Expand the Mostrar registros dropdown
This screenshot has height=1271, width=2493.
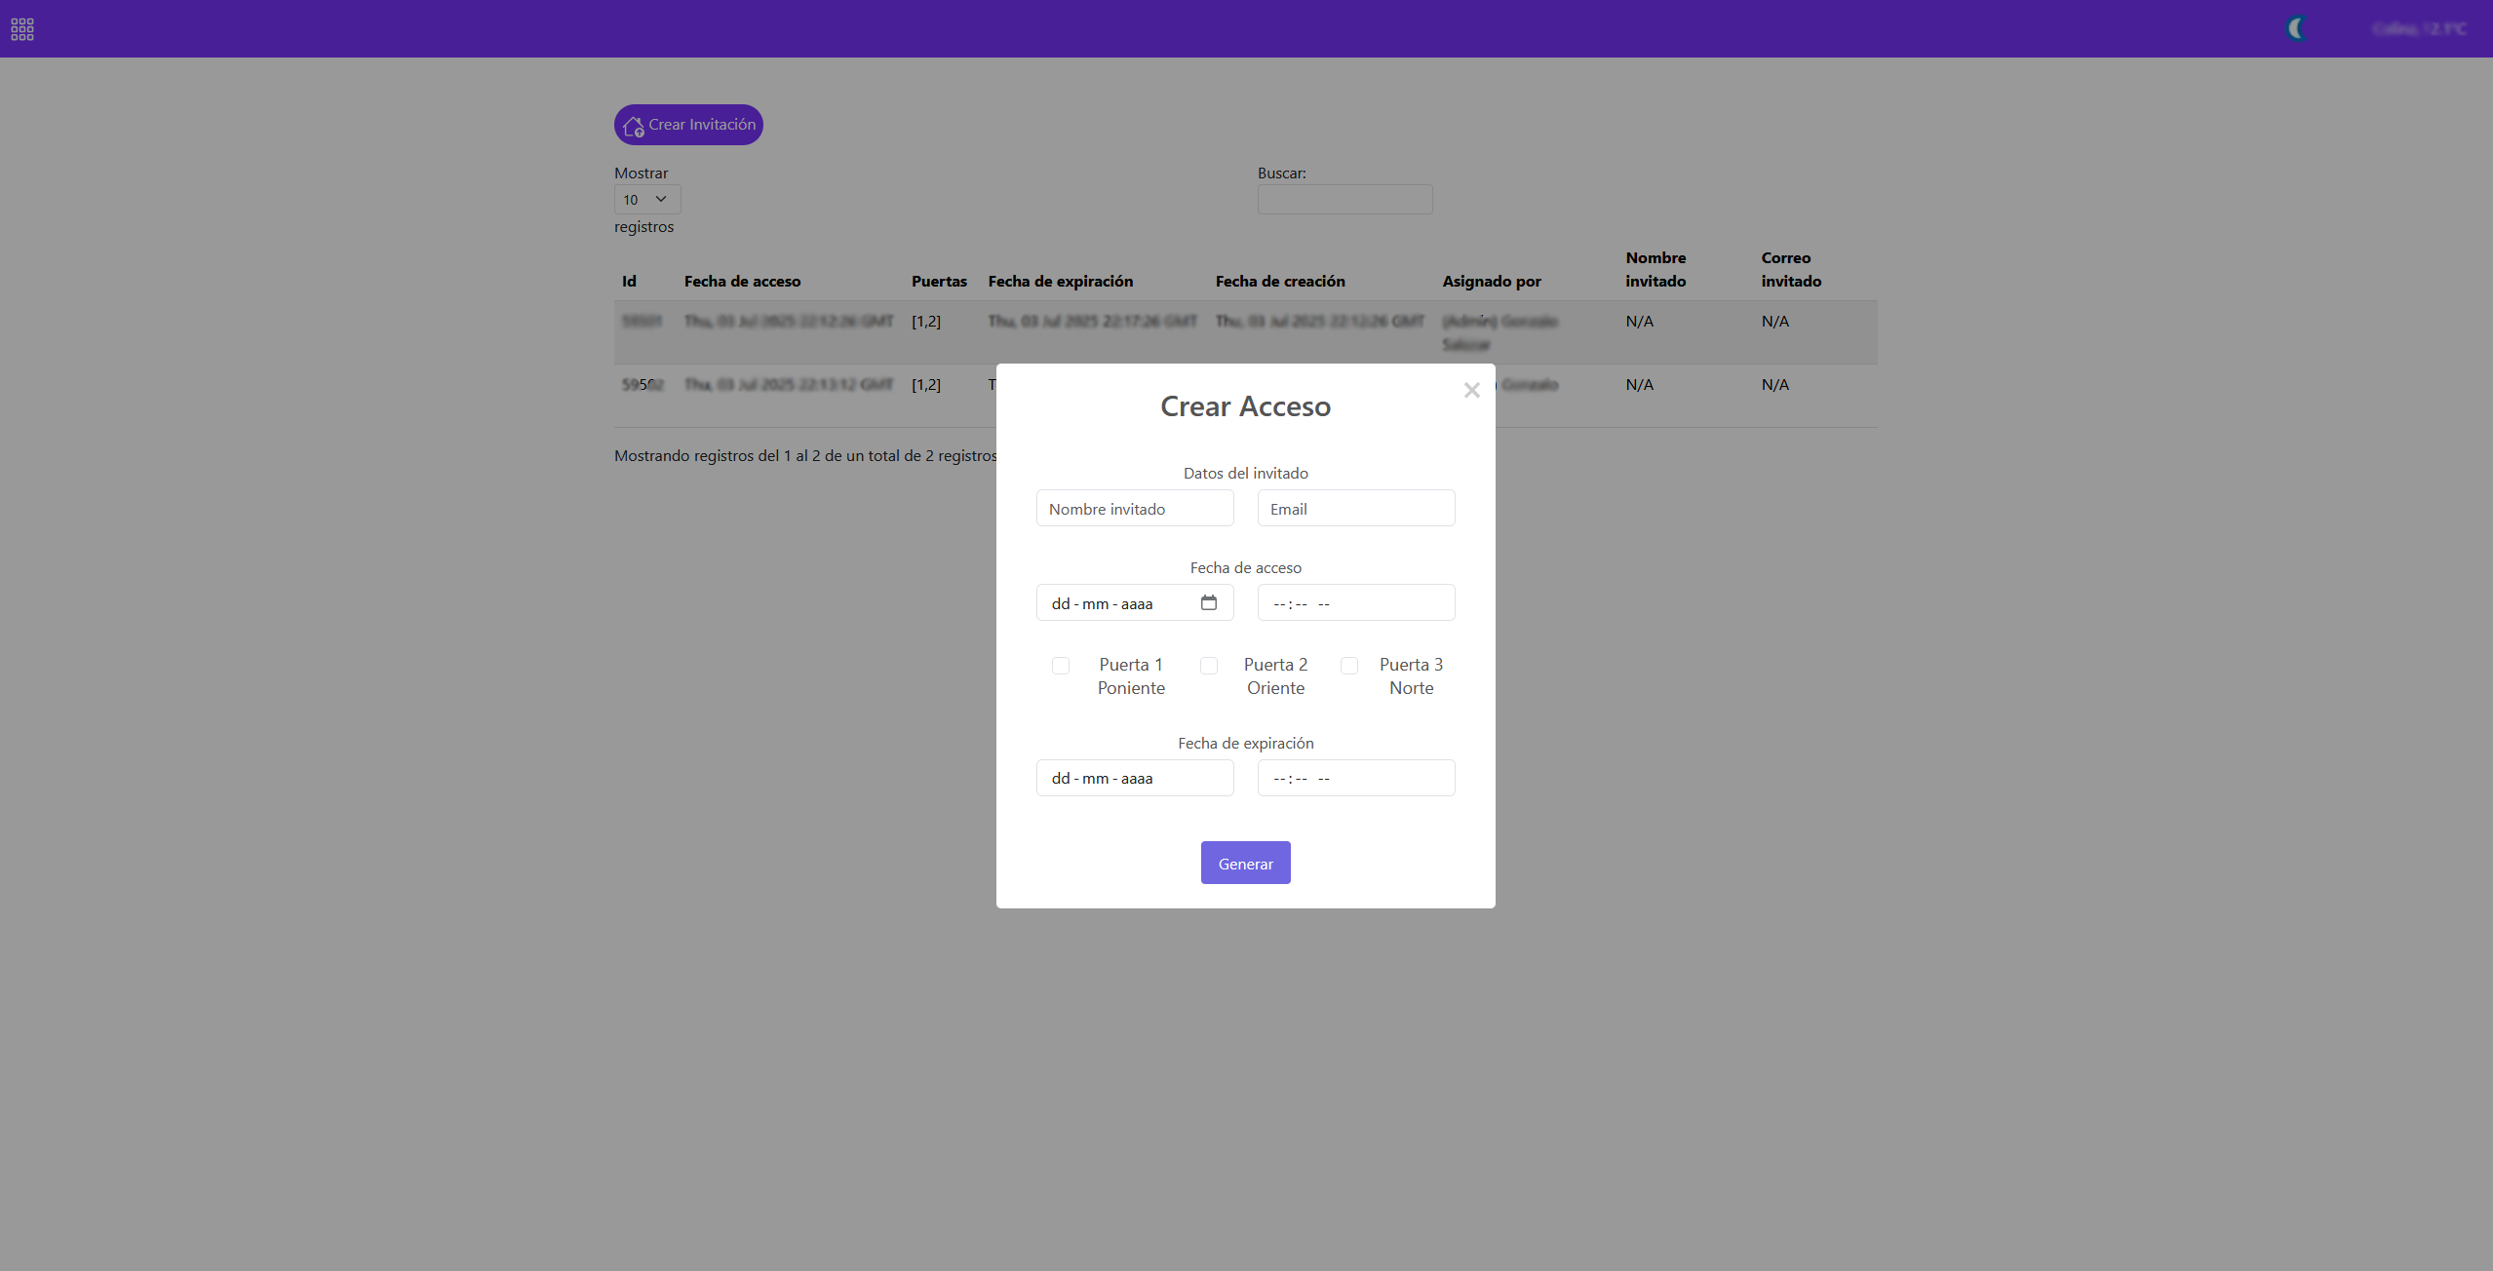pos(647,200)
